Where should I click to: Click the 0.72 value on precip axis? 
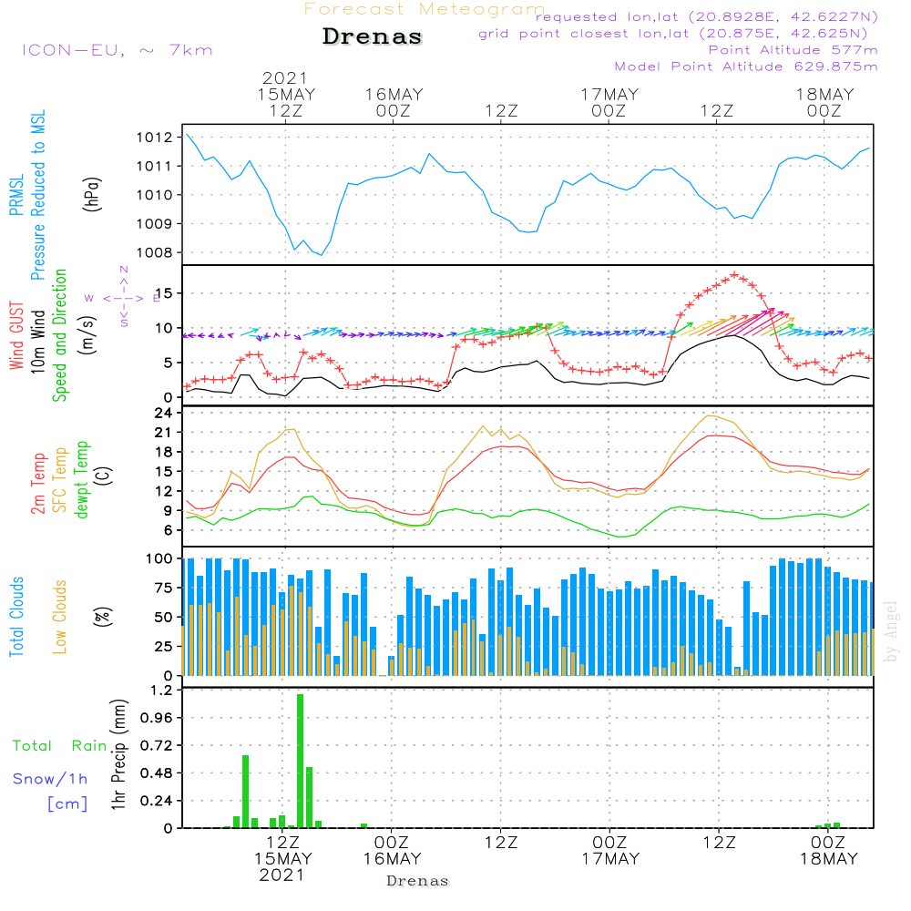point(158,745)
